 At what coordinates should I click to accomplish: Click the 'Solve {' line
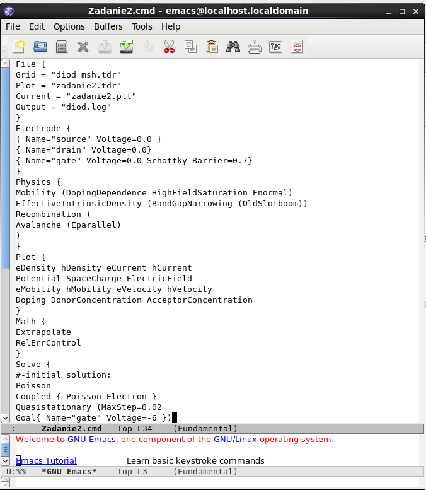click(33, 365)
